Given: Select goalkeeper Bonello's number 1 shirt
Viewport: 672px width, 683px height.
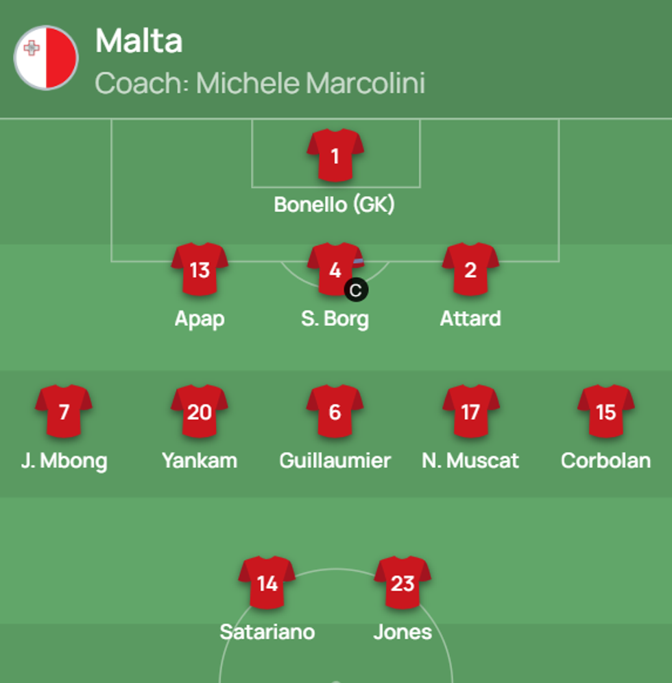Looking at the screenshot, I should [335, 155].
